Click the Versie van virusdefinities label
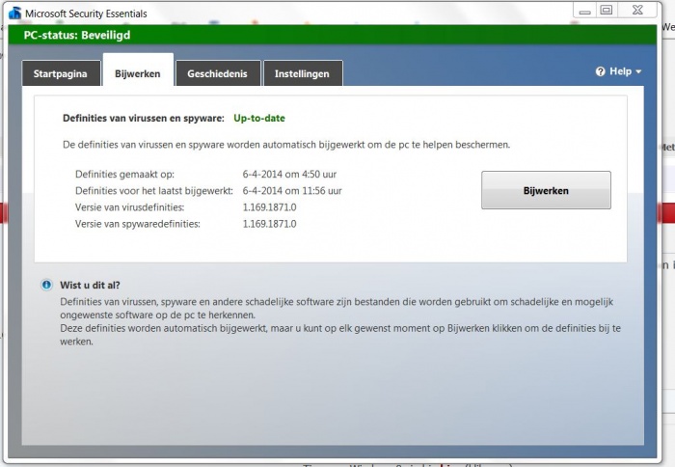Screen dimensions: 675x467 (129, 207)
